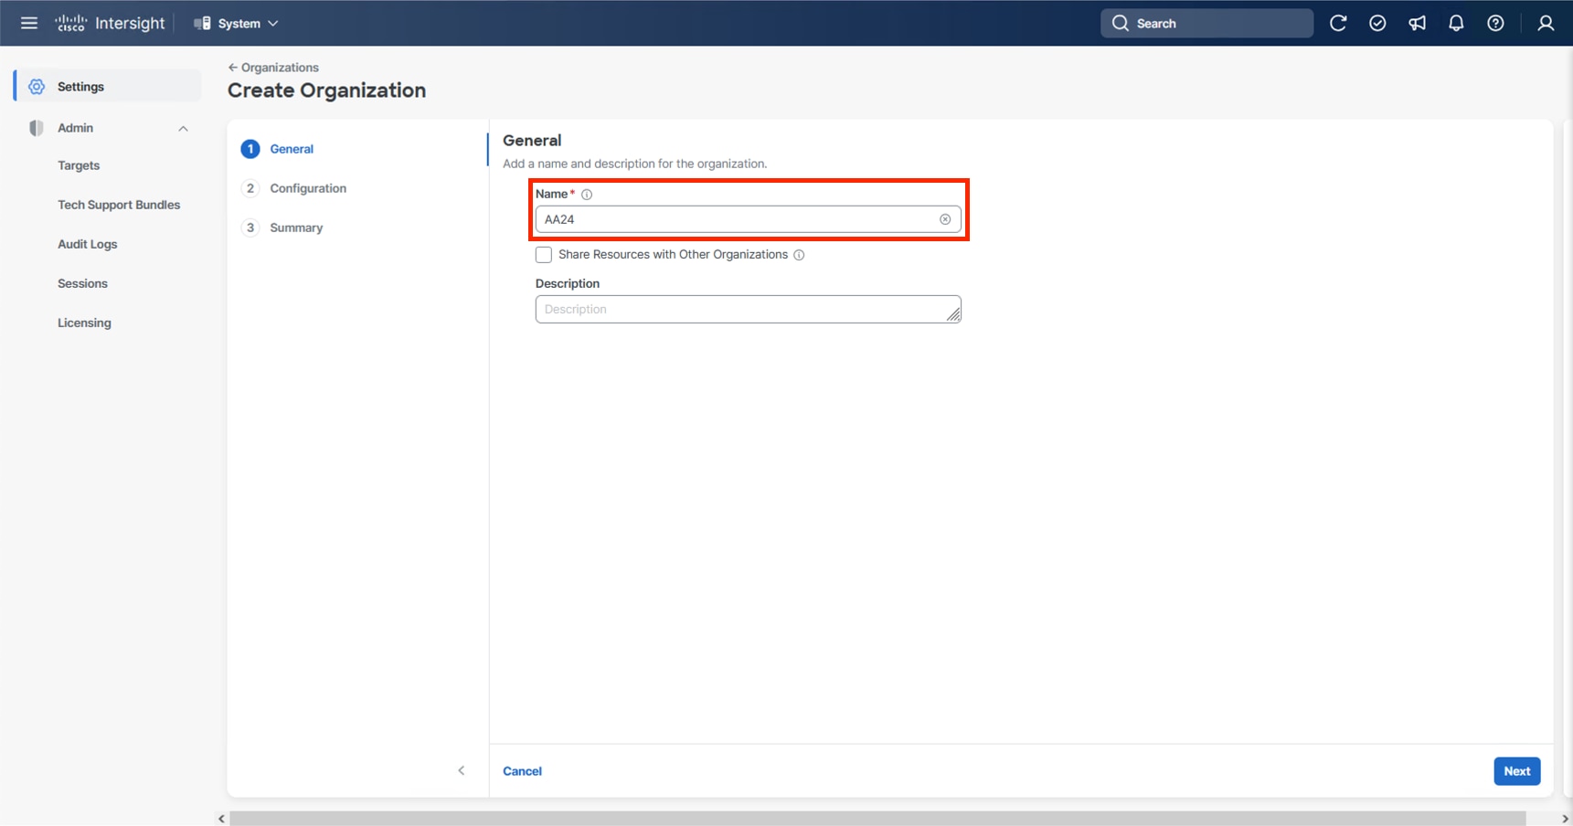Collapse the left step panel chevron
The image size is (1573, 826).
click(x=461, y=770)
